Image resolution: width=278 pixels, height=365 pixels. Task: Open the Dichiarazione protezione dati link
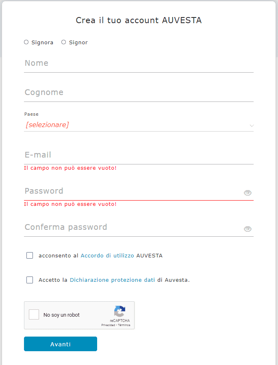pos(112,280)
